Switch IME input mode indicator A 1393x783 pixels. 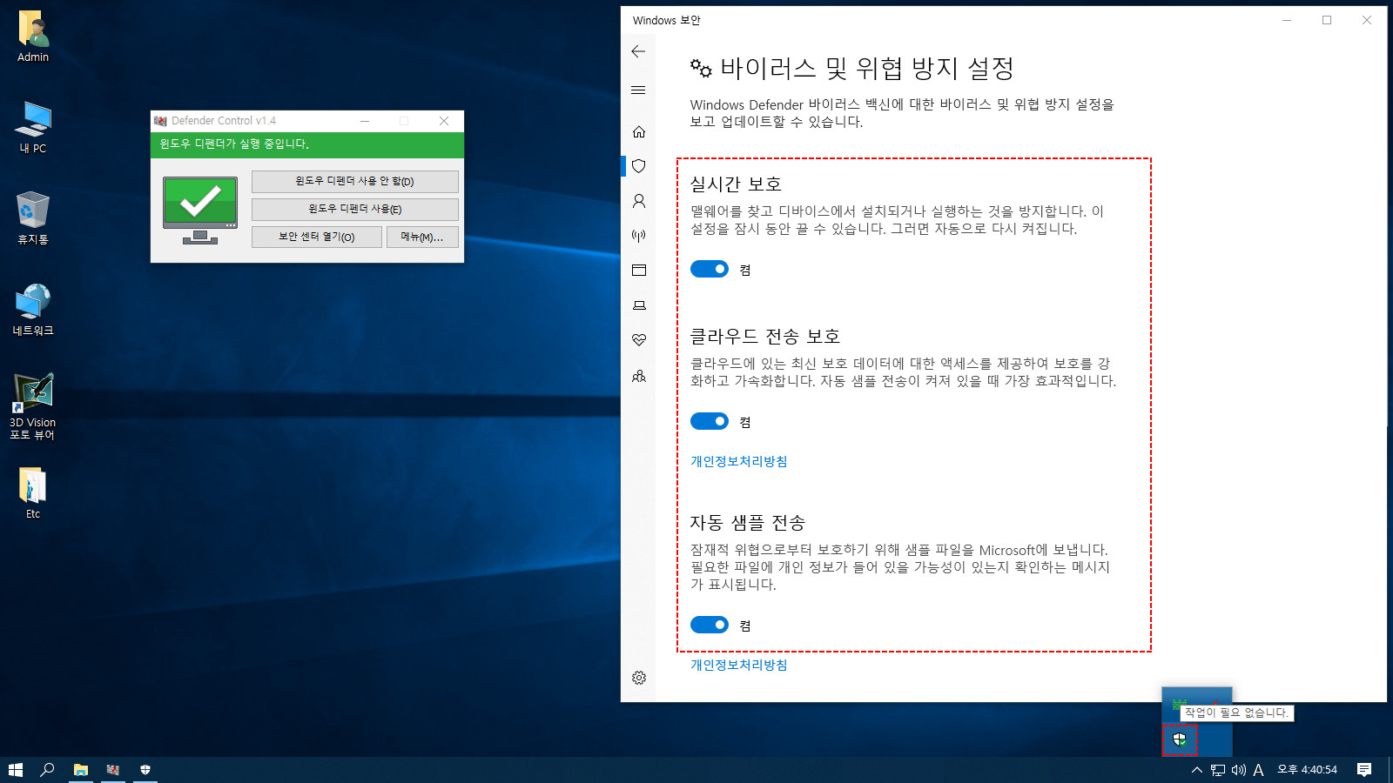1259,770
